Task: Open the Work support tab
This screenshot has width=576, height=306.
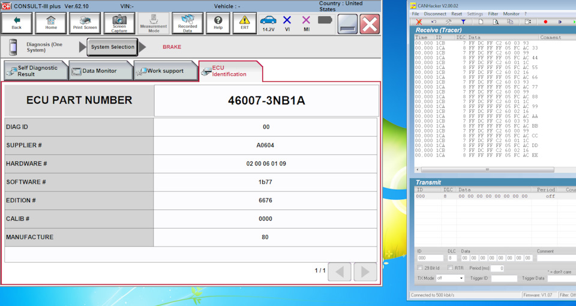Action: coord(165,71)
